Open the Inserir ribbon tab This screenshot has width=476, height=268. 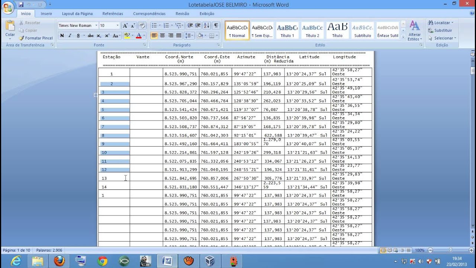[46, 14]
